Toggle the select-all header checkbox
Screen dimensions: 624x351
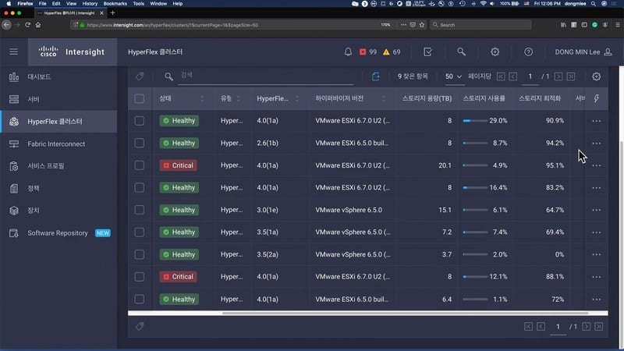click(x=140, y=98)
